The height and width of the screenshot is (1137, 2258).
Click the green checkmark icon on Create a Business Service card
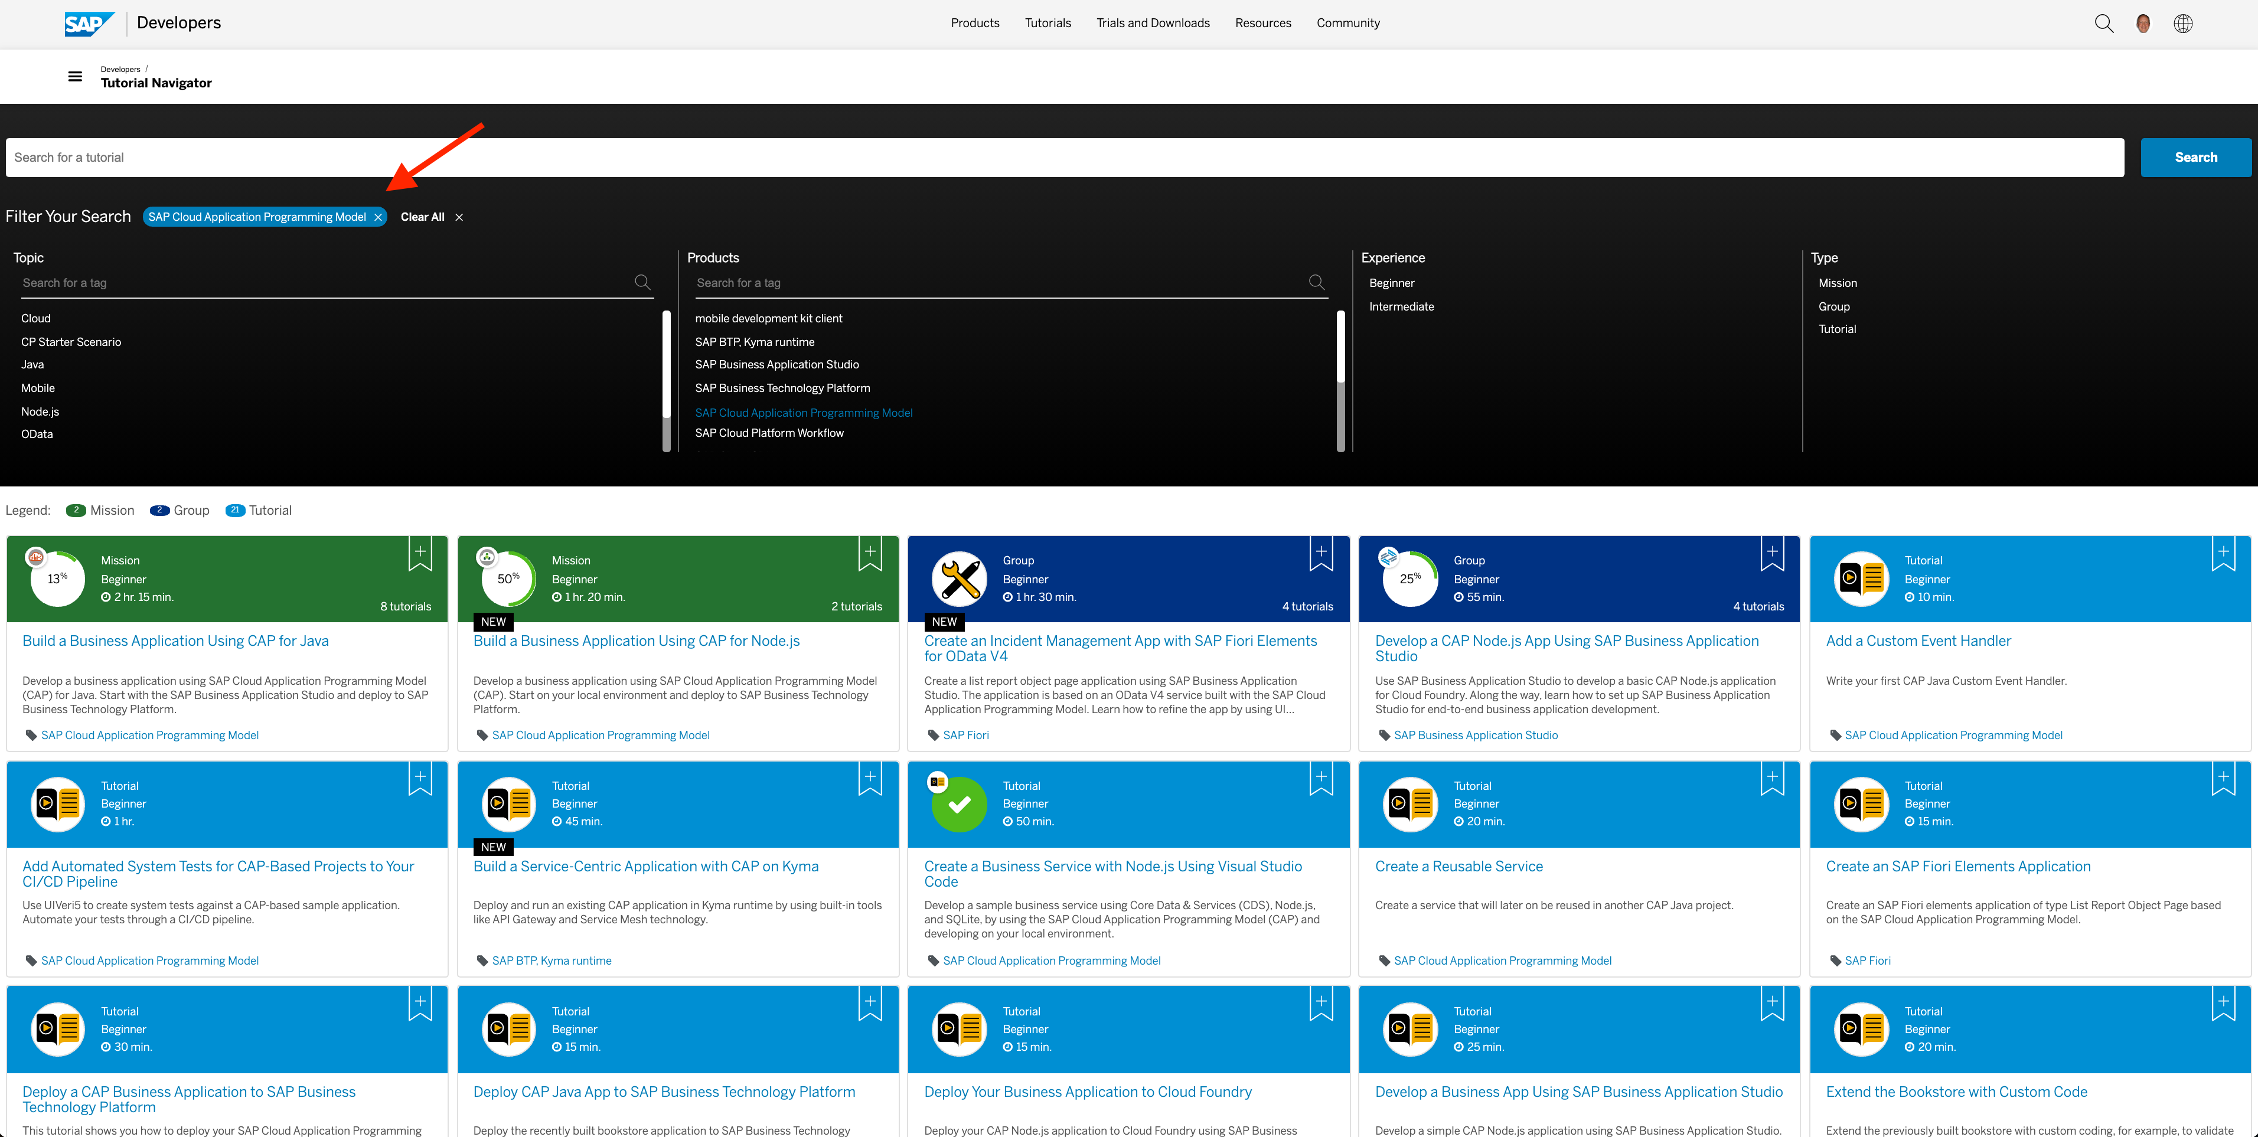point(959,804)
